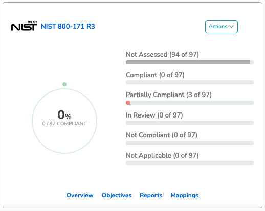
Task: Select the 'Partially Compliant (3 of 97)' label
Action: click(x=169, y=95)
